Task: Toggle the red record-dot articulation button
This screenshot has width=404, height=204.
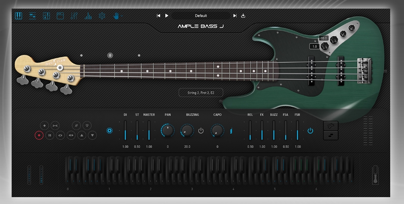Action: click(39, 135)
